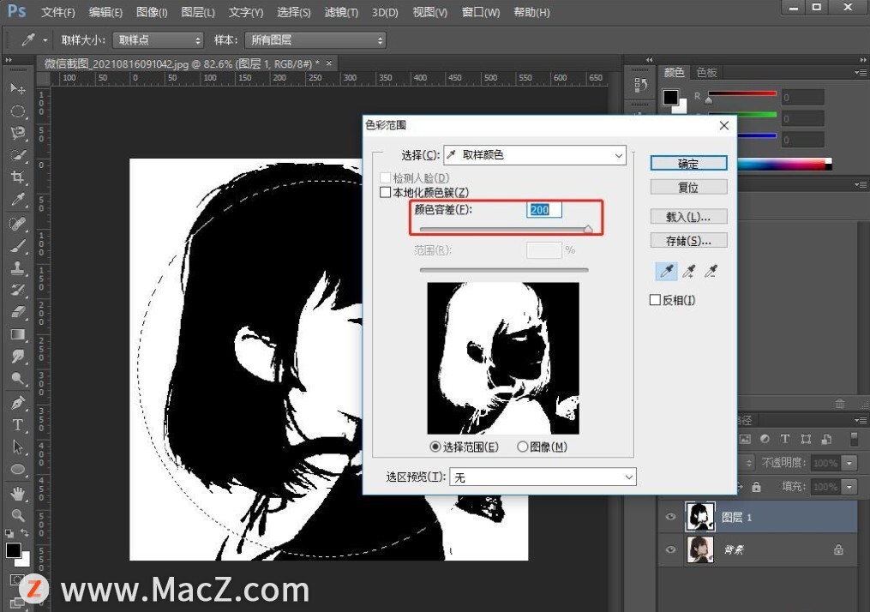This screenshot has width=870, height=612.
Task: Click the 颜色容差 slider handle
Action: click(588, 229)
